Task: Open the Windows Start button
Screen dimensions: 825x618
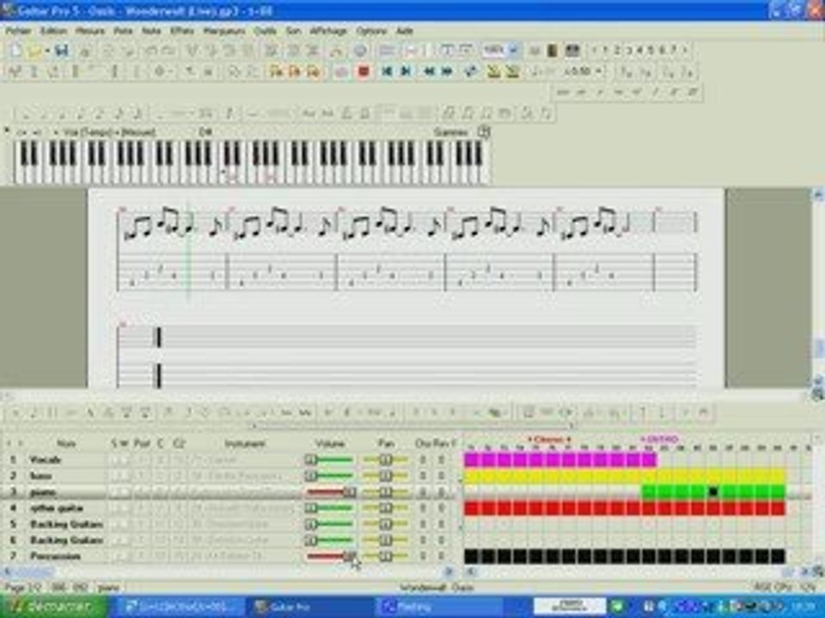Action: (53, 607)
